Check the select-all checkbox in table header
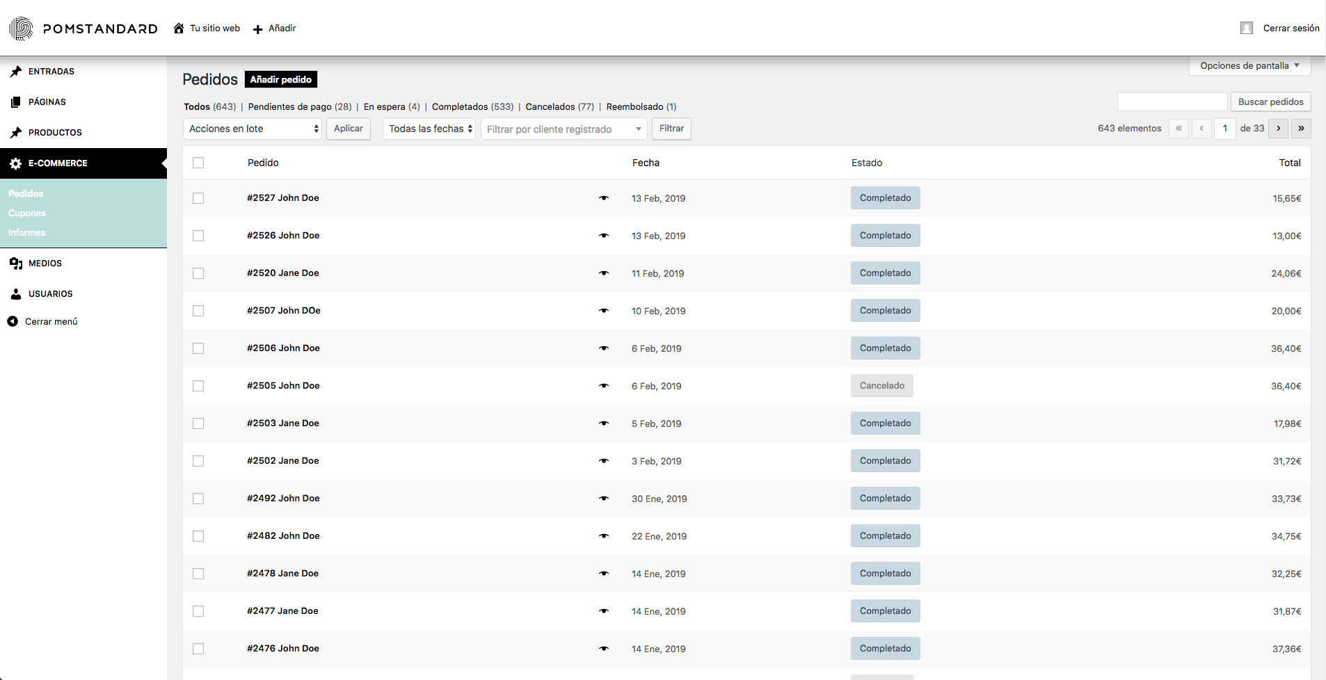This screenshot has width=1326, height=680. [x=198, y=163]
